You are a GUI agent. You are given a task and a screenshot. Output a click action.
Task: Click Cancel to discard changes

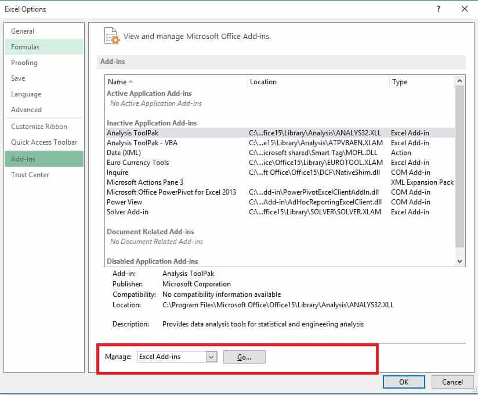[452, 382]
